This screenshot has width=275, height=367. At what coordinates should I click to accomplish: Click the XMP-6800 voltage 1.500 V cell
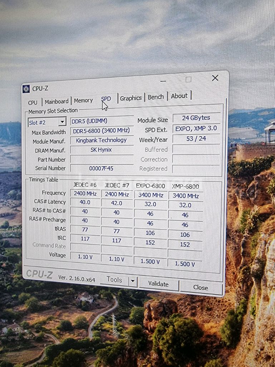(x=185, y=264)
